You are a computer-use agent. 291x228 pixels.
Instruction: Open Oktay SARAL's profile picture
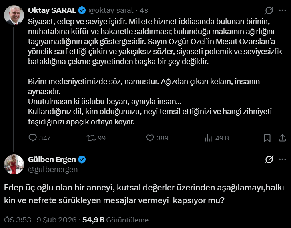tap(14, 15)
